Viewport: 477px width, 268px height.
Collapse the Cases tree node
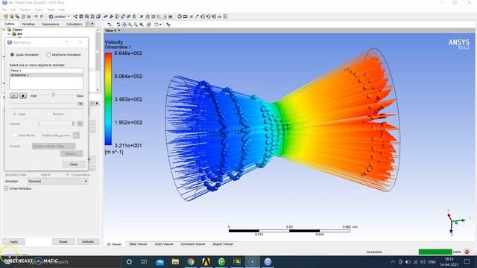click(x=4, y=30)
